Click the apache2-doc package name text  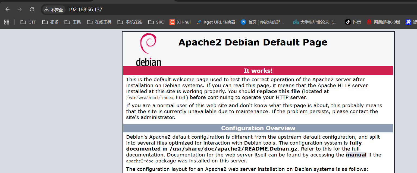tap(140, 161)
